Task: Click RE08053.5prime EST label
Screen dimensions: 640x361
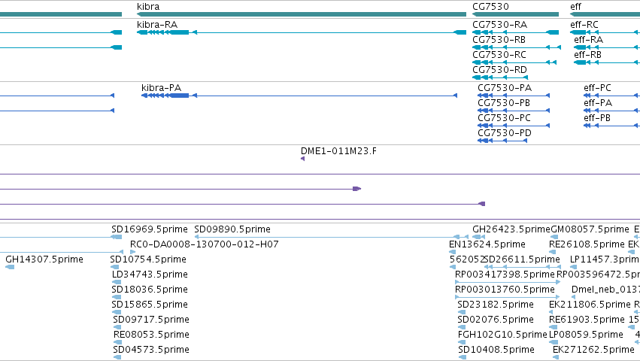Action: (151, 335)
